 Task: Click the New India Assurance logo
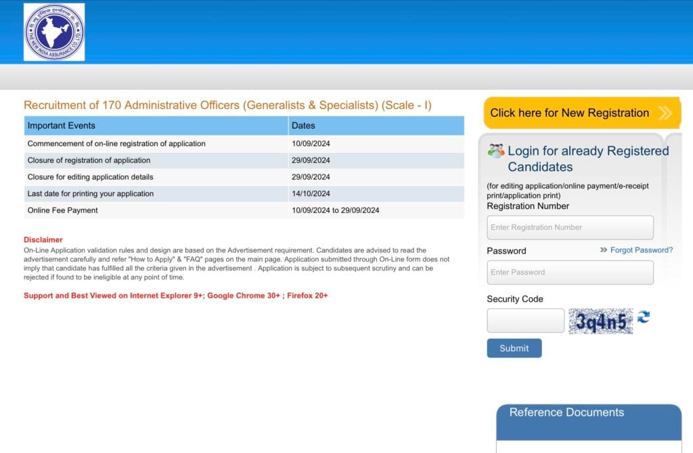click(x=54, y=32)
